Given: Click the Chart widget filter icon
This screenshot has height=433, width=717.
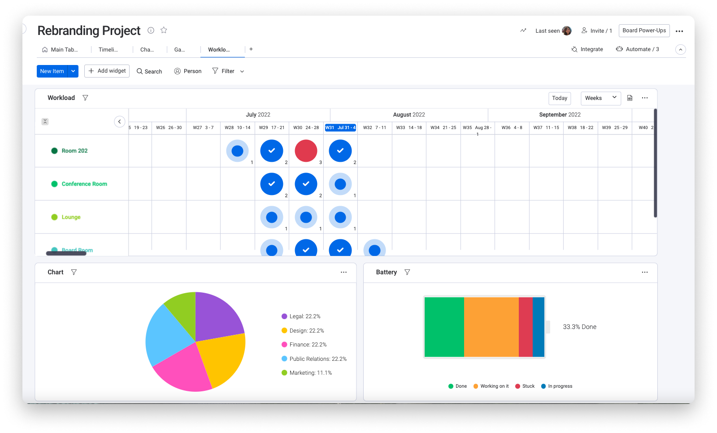Looking at the screenshot, I should (x=74, y=272).
